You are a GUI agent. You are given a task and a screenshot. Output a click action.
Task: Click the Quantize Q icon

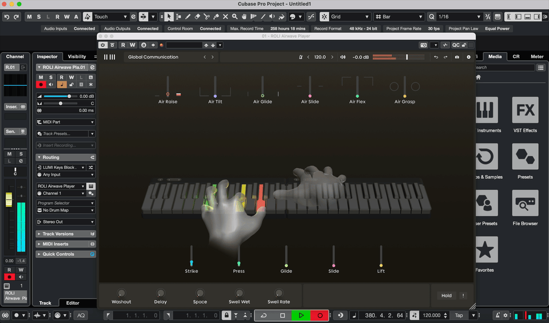point(432,17)
